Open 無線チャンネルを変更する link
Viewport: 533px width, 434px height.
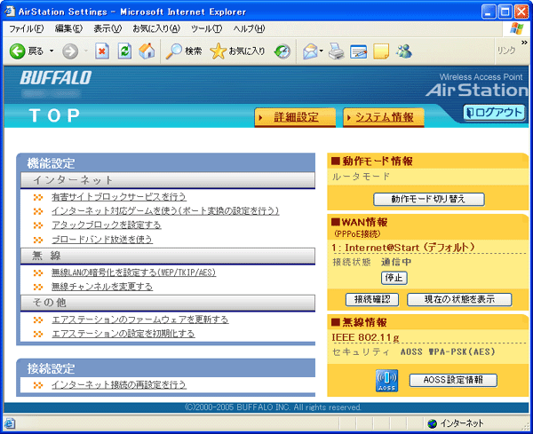pyautogui.click(x=102, y=287)
